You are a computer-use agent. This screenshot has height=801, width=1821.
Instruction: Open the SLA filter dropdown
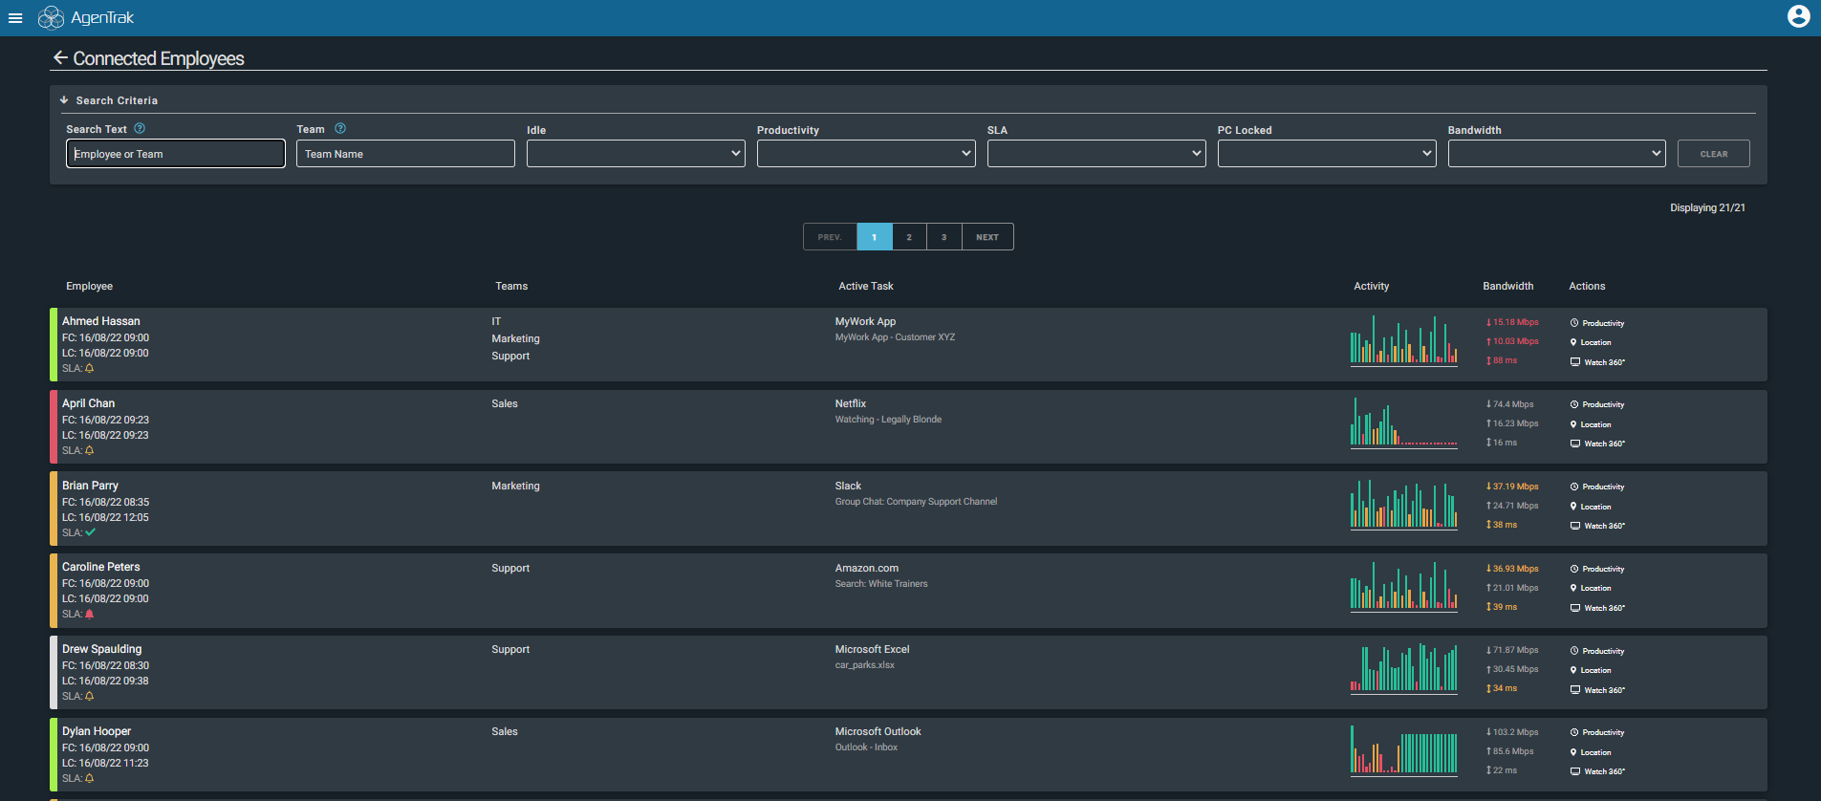[1096, 154]
